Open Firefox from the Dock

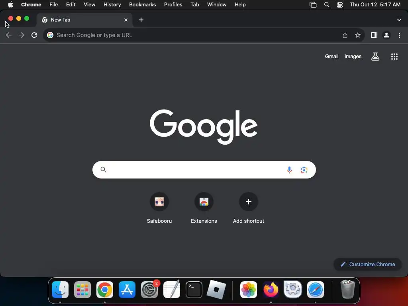[271, 290]
